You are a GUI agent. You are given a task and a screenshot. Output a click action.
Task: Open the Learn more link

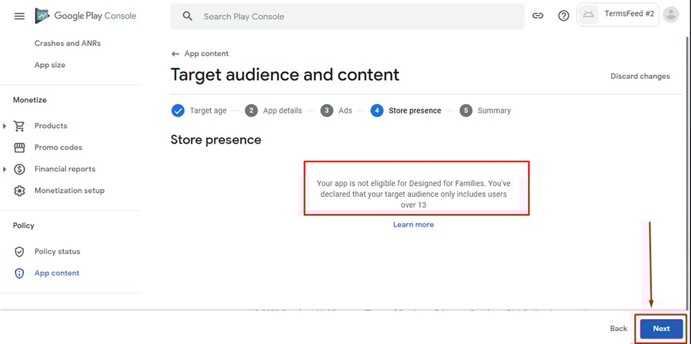tap(413, 224)
